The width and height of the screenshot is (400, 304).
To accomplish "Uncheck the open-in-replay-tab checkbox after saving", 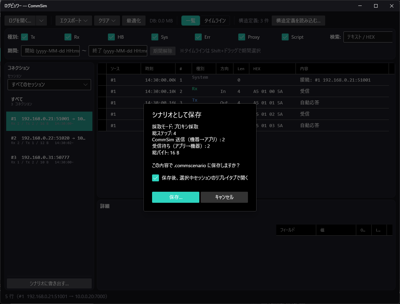I will tap(156, 178).
